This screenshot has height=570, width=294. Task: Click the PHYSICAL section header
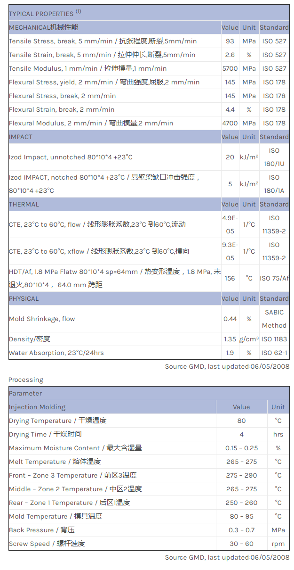[24, 298]
